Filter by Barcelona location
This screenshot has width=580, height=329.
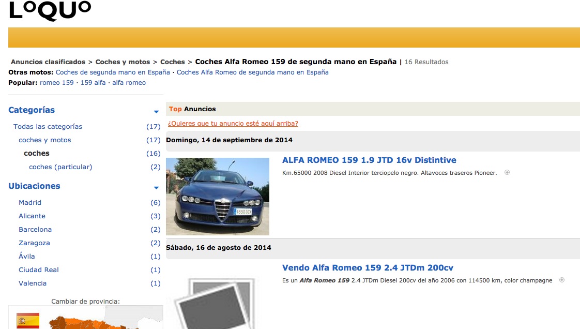coord(35,230)
